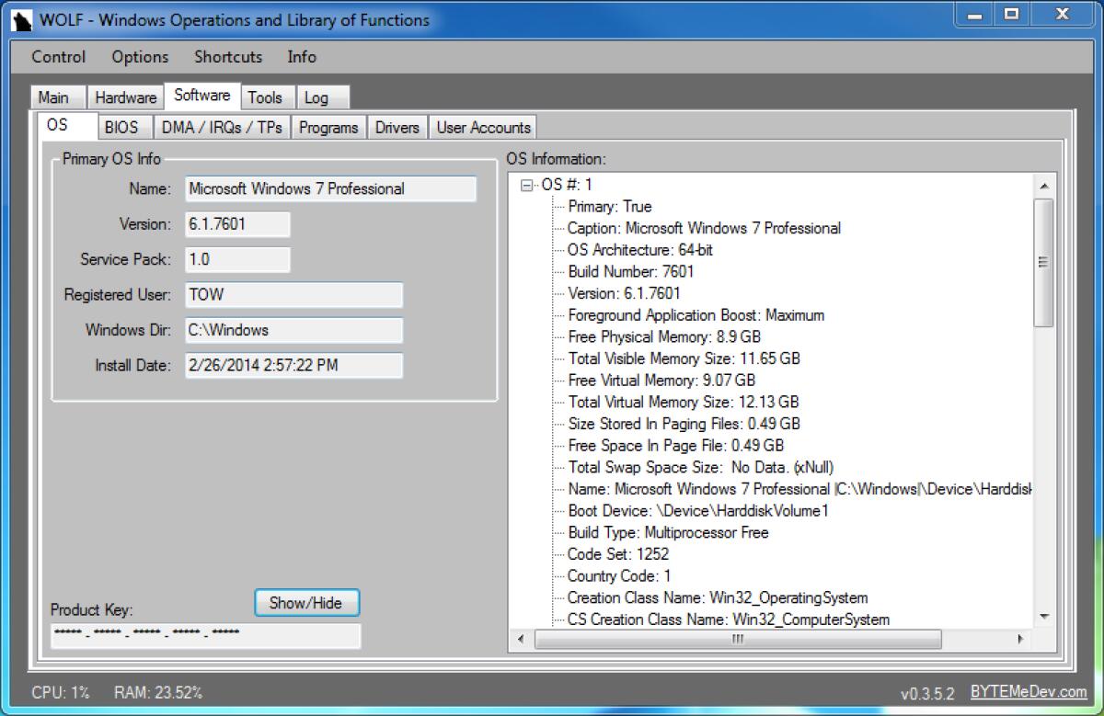Screen dimensions: 1104x716
Task: Open the Info menu
Action: pyautogui.click(x=301, y=57)
